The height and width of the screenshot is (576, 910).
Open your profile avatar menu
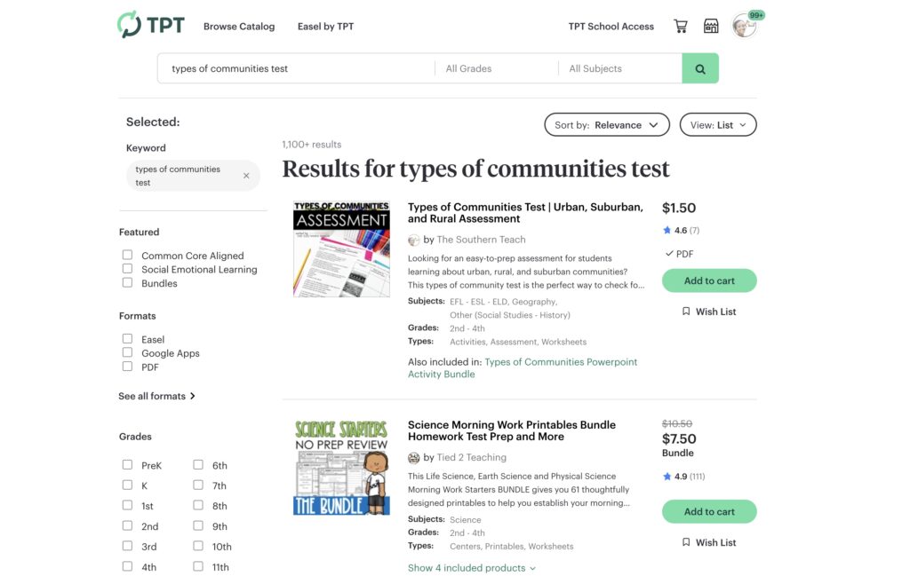point(744,26)
